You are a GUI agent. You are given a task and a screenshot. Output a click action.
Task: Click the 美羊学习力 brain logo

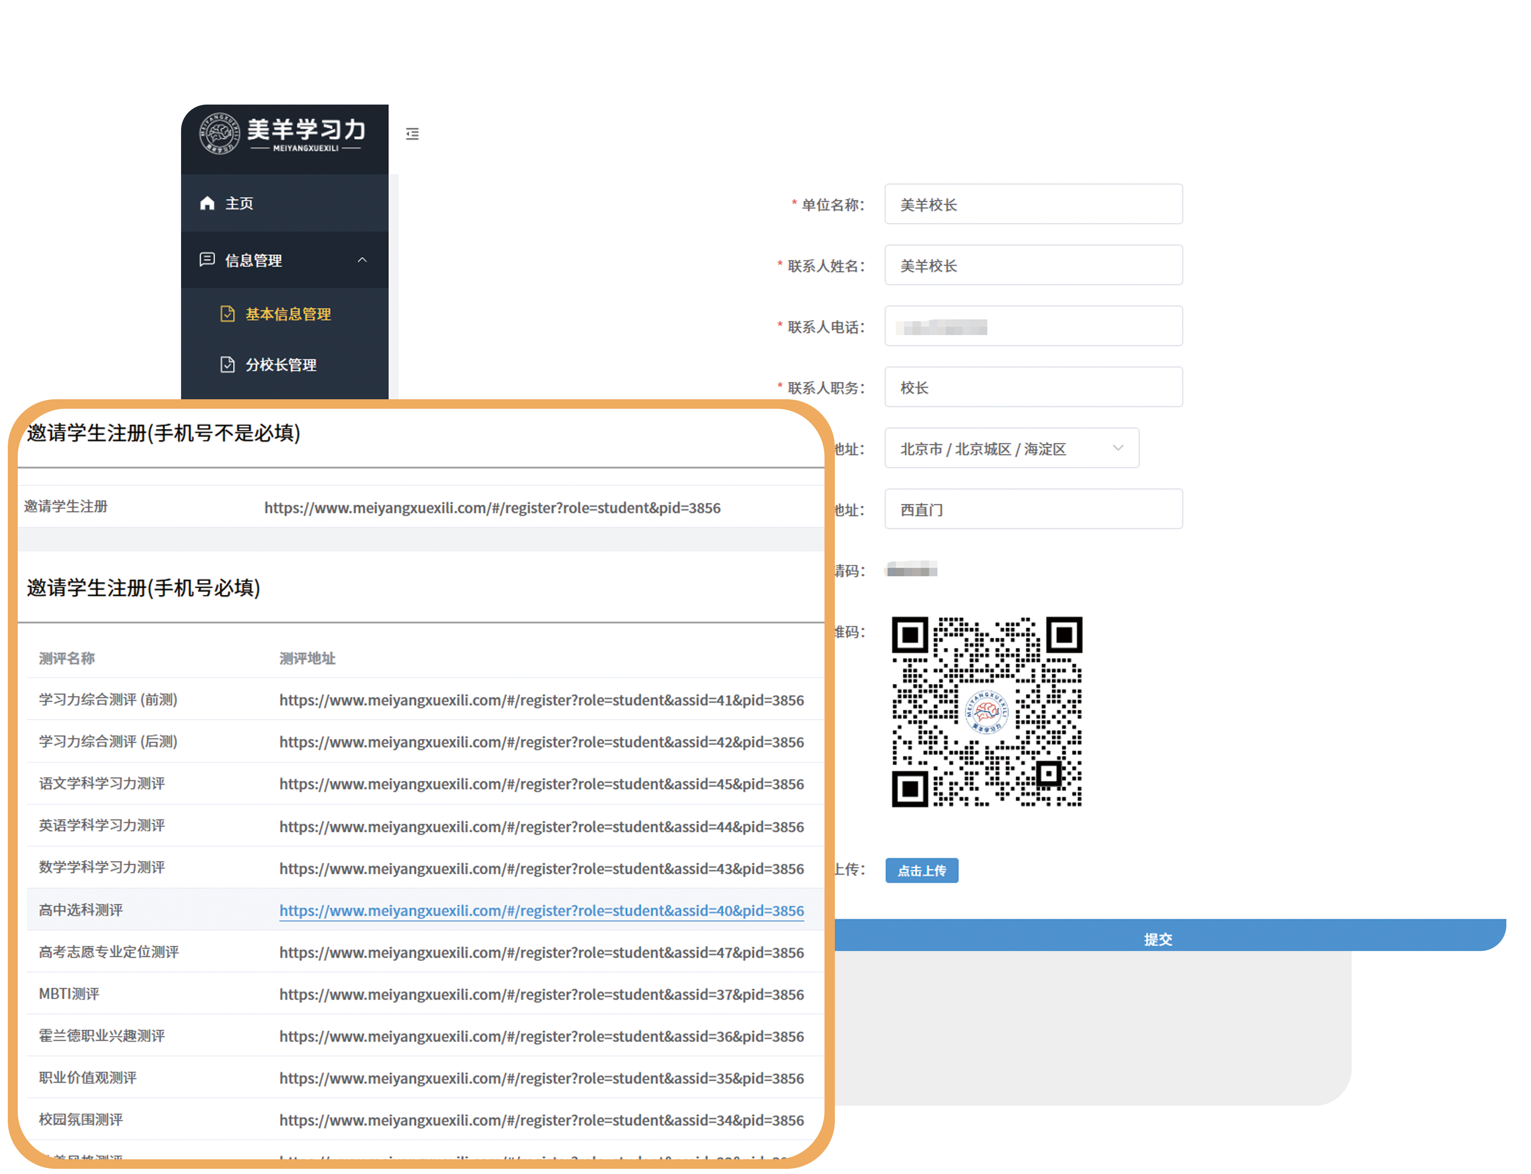click(x=220, y=133)
